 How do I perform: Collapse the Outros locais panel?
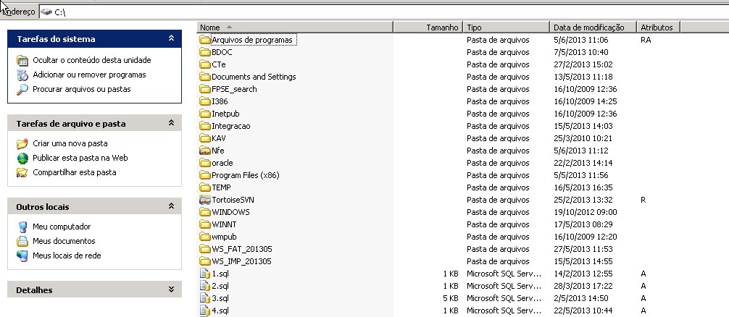point(171,206)
